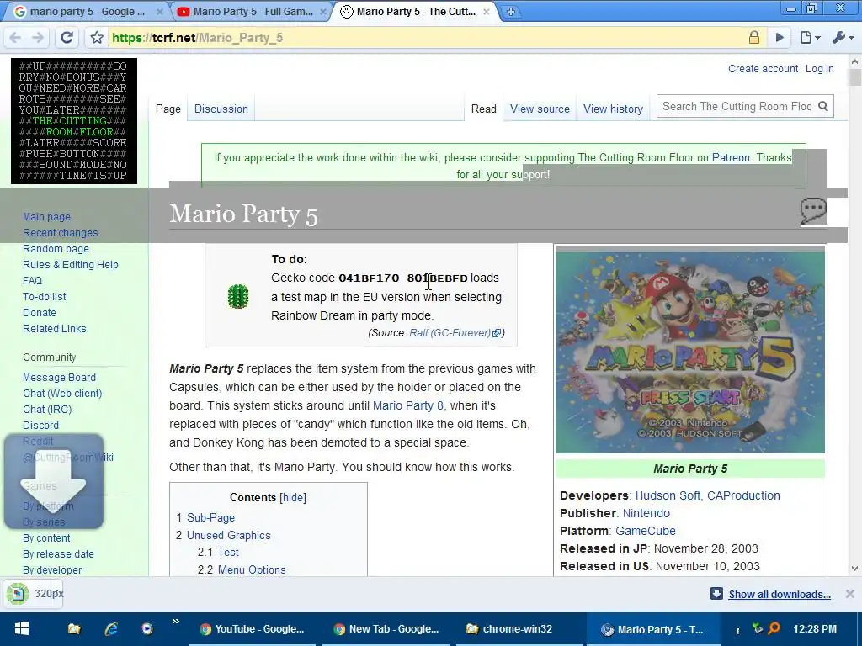Open Rules & Editing Help

pyautogui.click(x=71, y=265)
